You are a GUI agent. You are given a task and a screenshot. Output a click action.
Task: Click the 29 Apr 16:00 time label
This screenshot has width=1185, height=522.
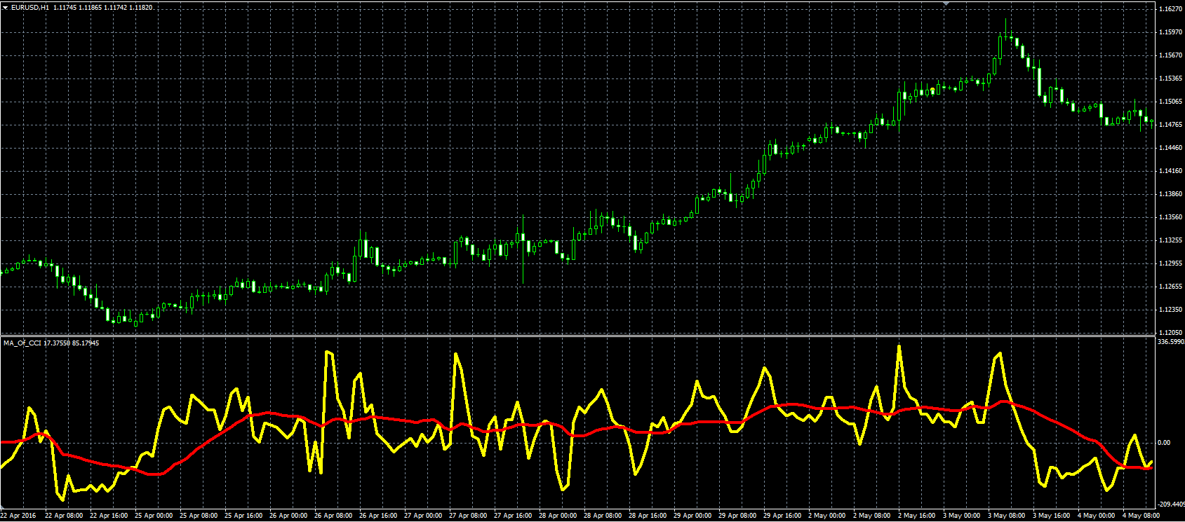[x=782, y=516]
